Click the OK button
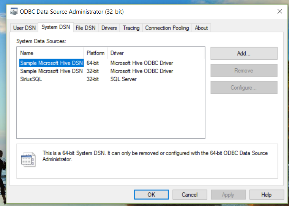 152,195
